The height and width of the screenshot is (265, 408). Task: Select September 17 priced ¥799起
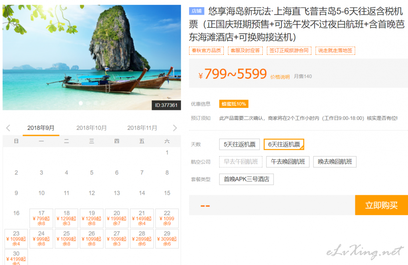[41, 218]
